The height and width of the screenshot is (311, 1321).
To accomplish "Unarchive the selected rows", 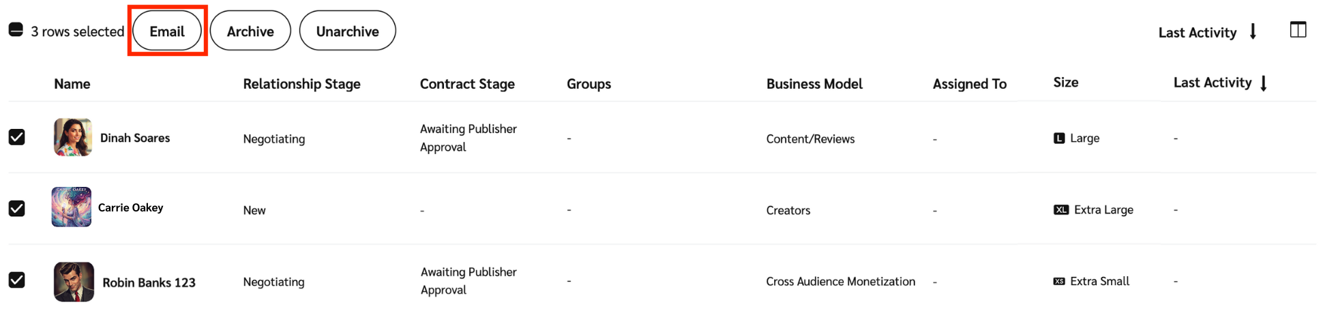I will pyautogui.click(x=347, y=31).
